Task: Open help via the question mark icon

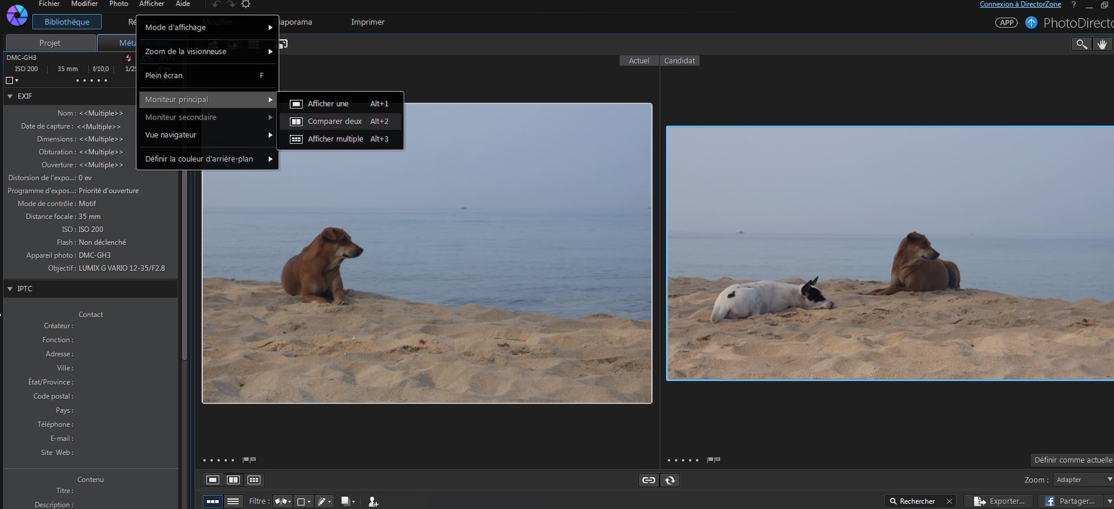Action: coord(1073,5)
